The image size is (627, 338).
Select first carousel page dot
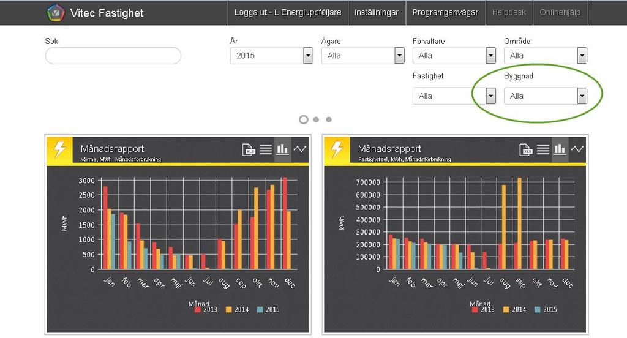pos(304,119)
